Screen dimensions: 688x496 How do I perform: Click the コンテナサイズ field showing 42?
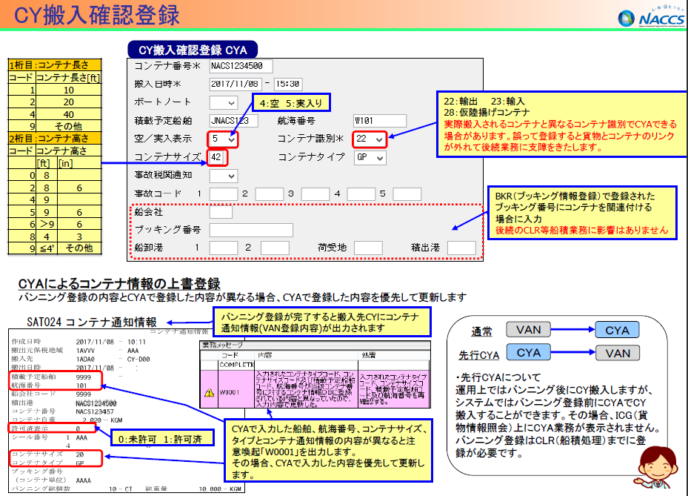coord(218,157)
